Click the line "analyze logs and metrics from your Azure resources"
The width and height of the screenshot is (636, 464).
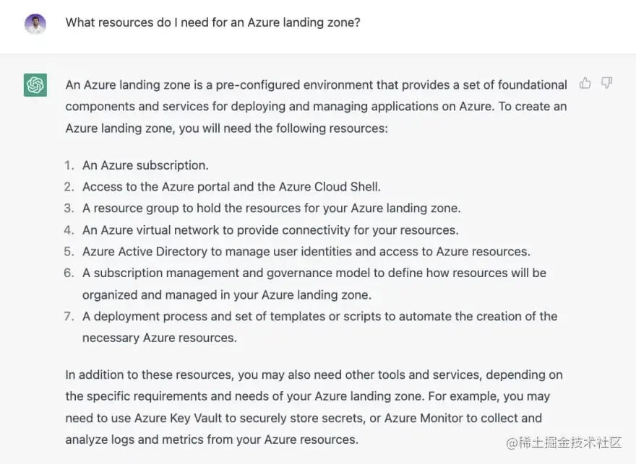(211, 439)
